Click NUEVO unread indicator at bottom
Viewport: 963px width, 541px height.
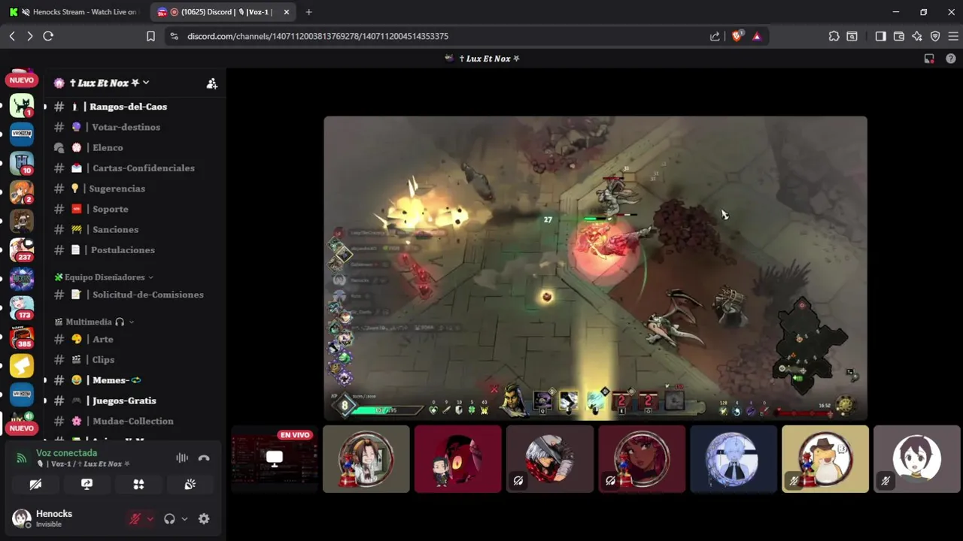(21, 428)
